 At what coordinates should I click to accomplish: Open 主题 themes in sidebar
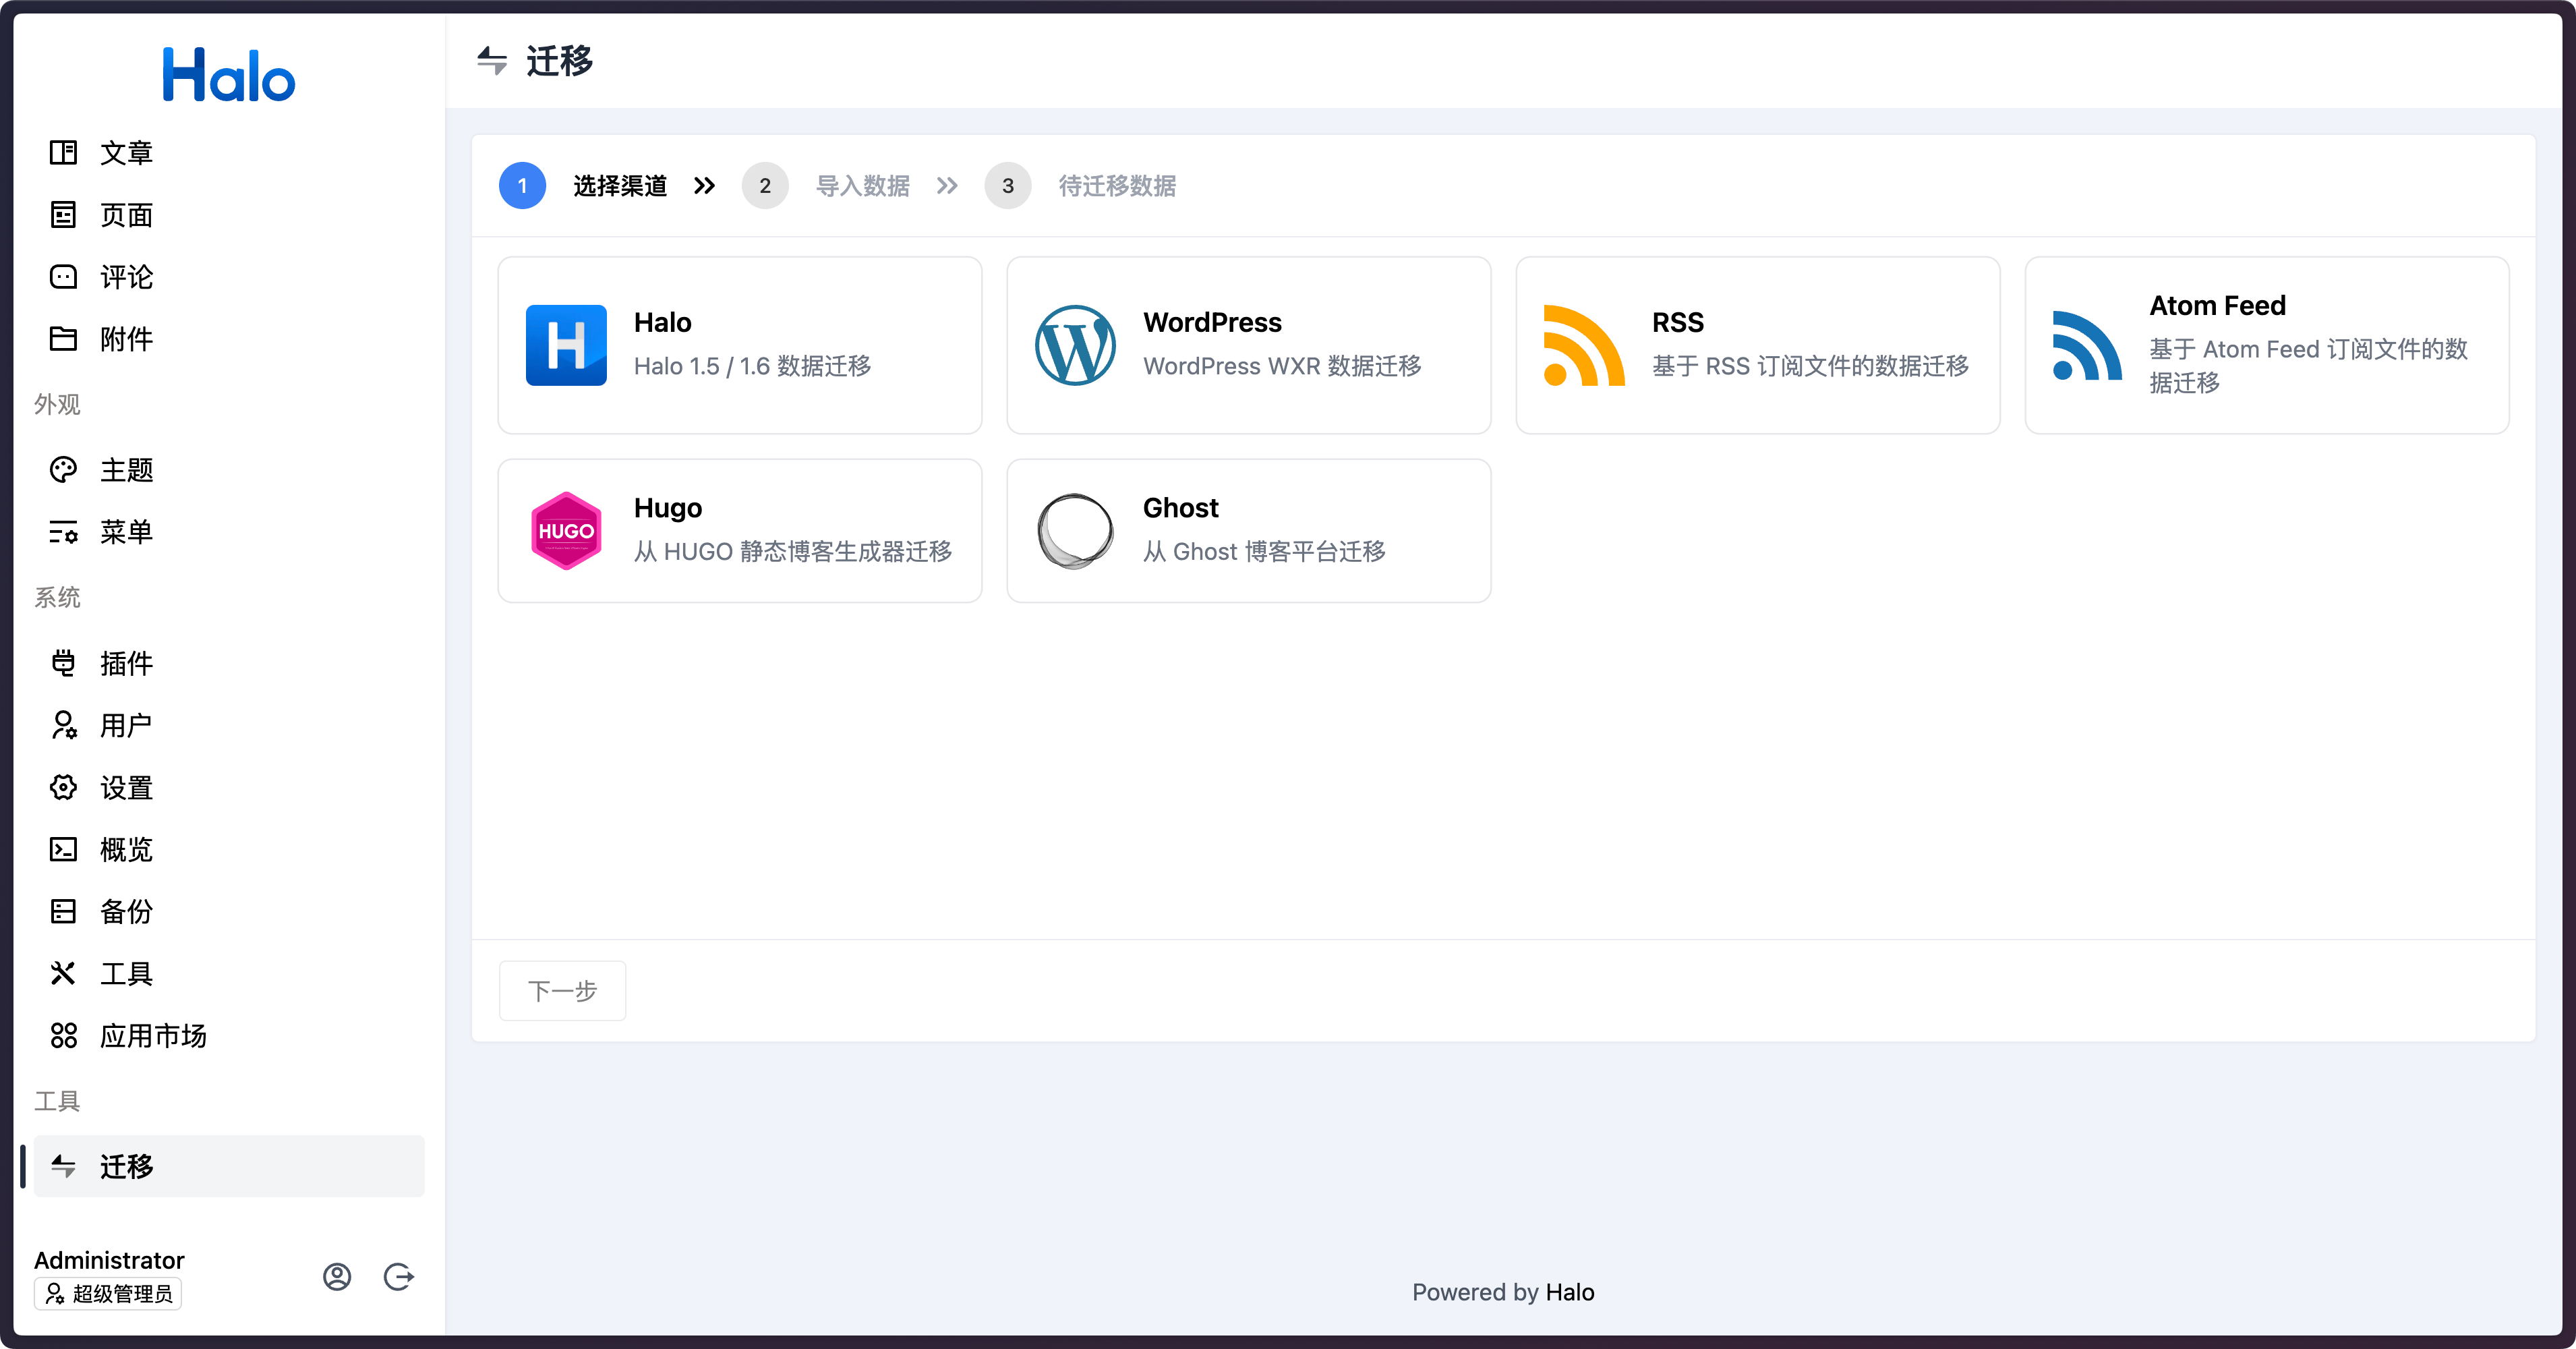(x=126, y=470)
